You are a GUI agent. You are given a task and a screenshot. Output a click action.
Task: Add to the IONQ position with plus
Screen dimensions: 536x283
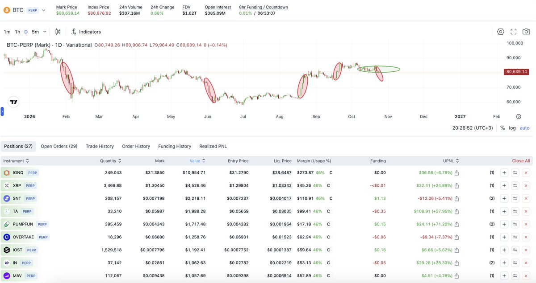coord(504,173)
